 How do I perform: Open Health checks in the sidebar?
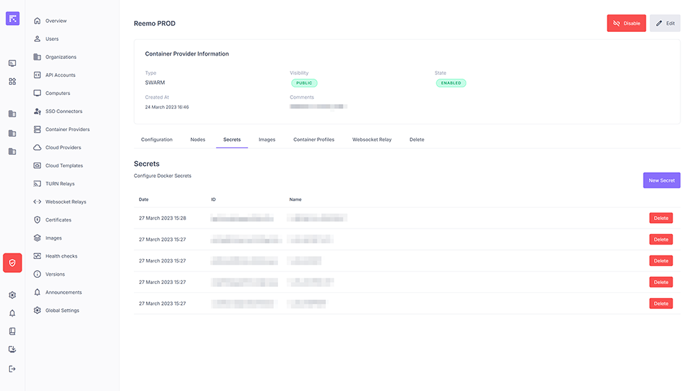61,256
